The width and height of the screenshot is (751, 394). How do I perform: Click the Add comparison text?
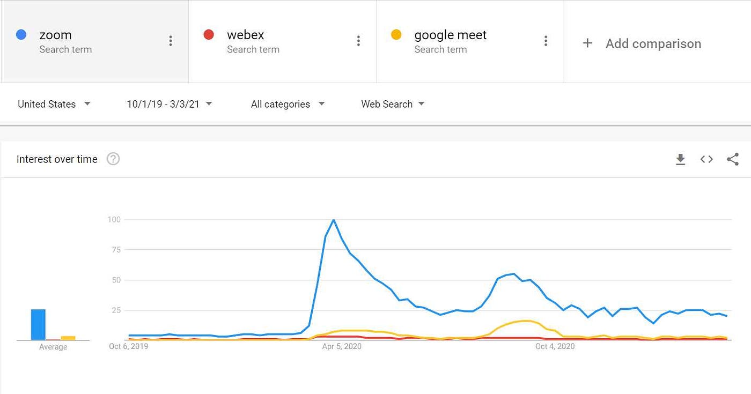pyautogui.click(x=653, y=43)
